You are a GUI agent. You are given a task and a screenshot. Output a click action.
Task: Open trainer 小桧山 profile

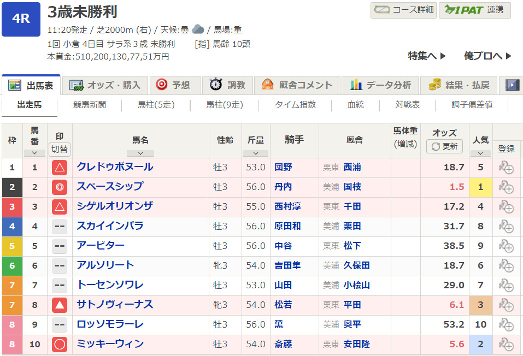tap(356, 286)
